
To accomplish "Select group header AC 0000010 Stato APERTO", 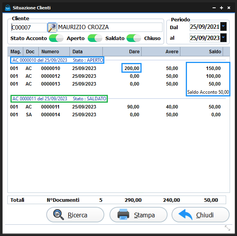I will [57, 60].
